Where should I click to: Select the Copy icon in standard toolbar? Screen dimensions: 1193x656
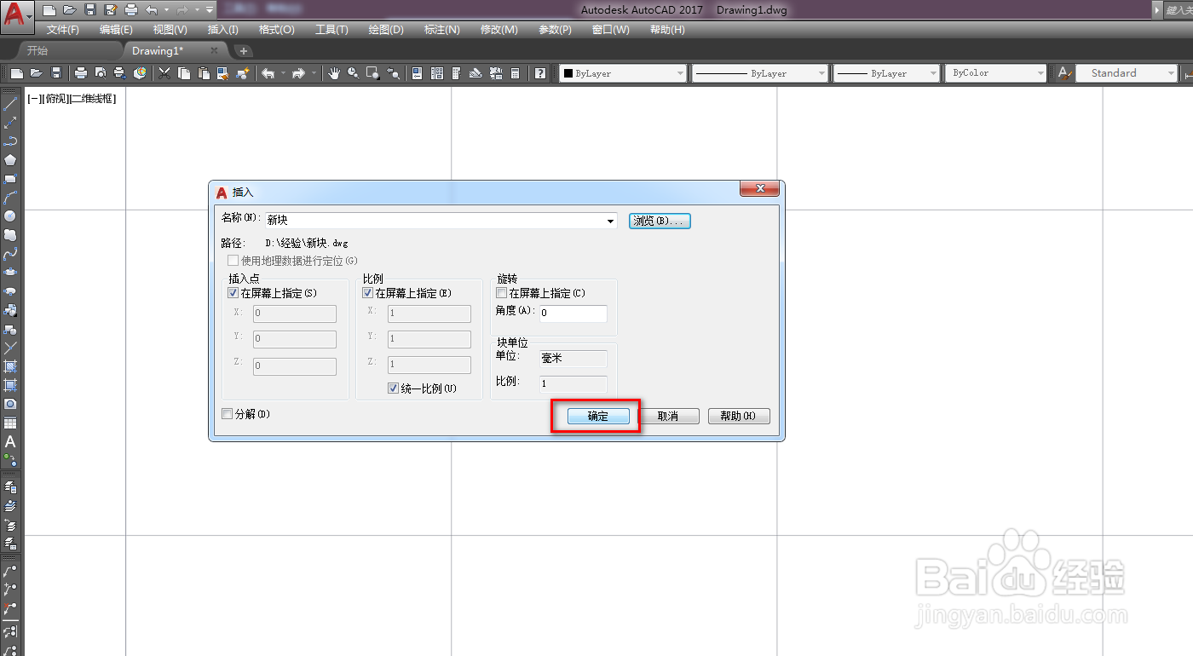(x=183, y=73)
